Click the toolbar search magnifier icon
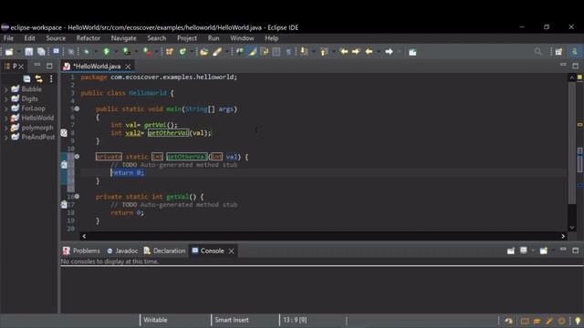Viewport: 584px width, 328px height. coord(537,52)
